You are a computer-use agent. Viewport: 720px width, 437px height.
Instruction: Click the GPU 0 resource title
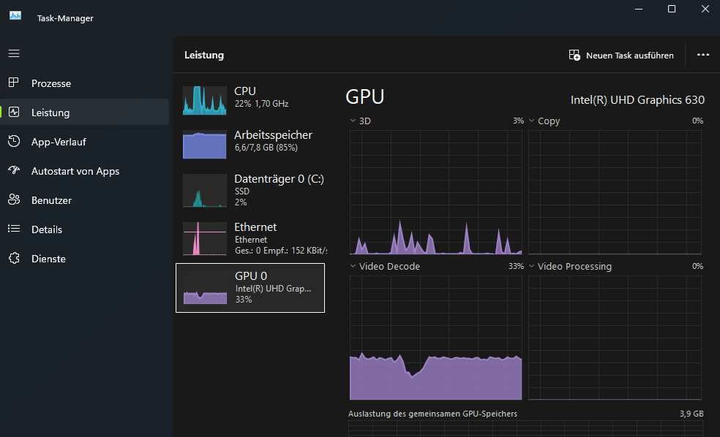251,275
